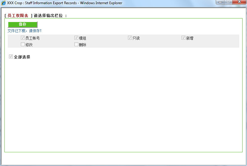Click the 文件已下载,请保存! message text
Image resolution: width=247 pixels, height=166 pixels.
25,31
